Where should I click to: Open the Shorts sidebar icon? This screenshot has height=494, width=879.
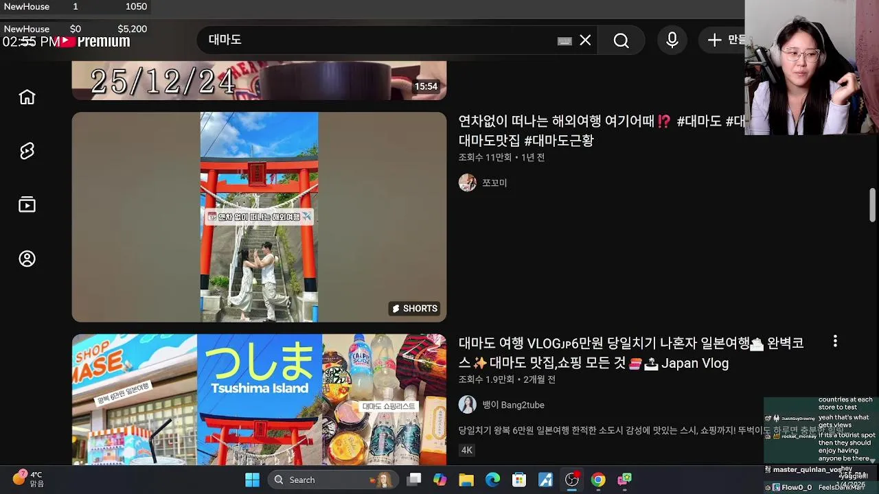point(27,151)
